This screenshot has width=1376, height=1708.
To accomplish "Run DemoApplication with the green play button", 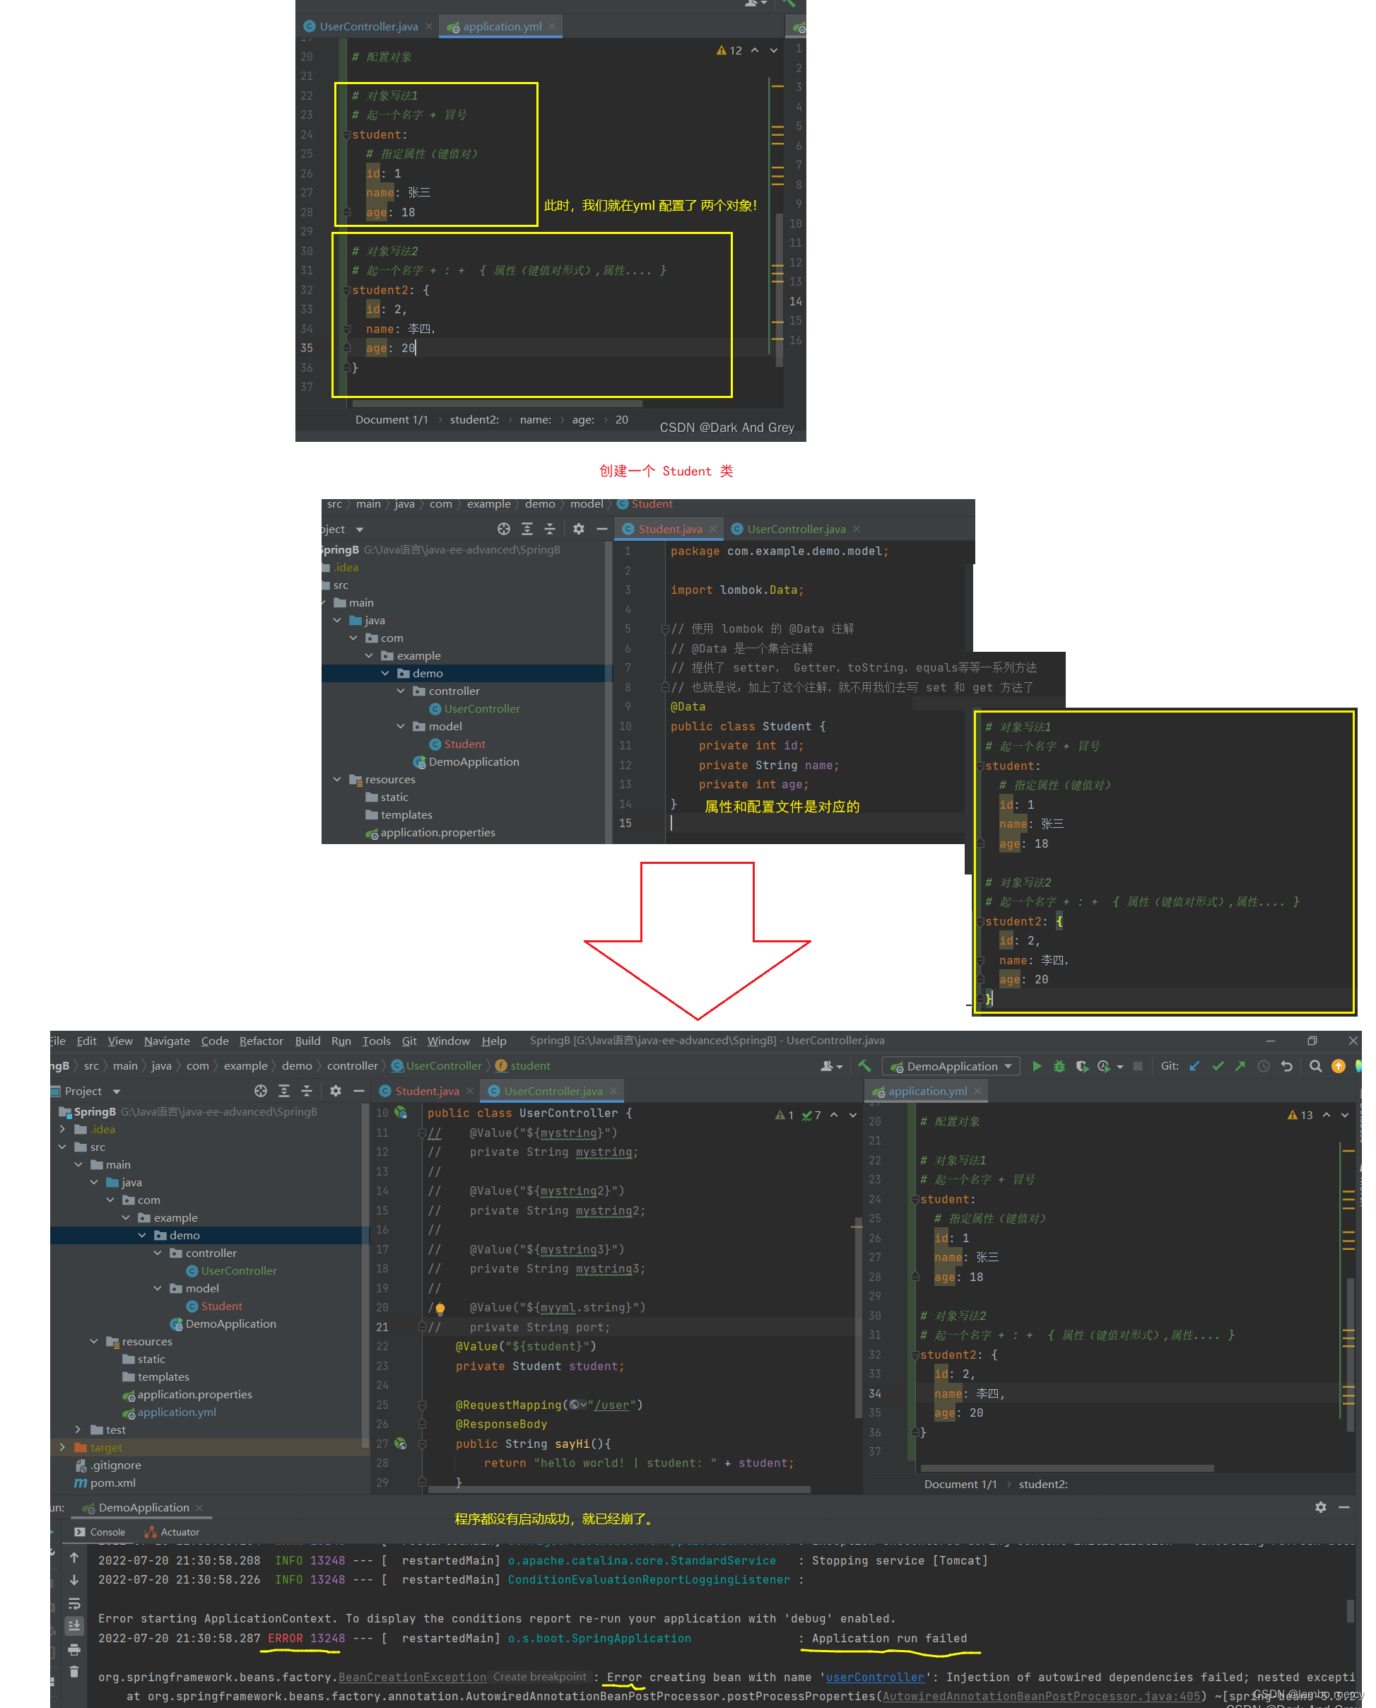I will point(1036,1067).
